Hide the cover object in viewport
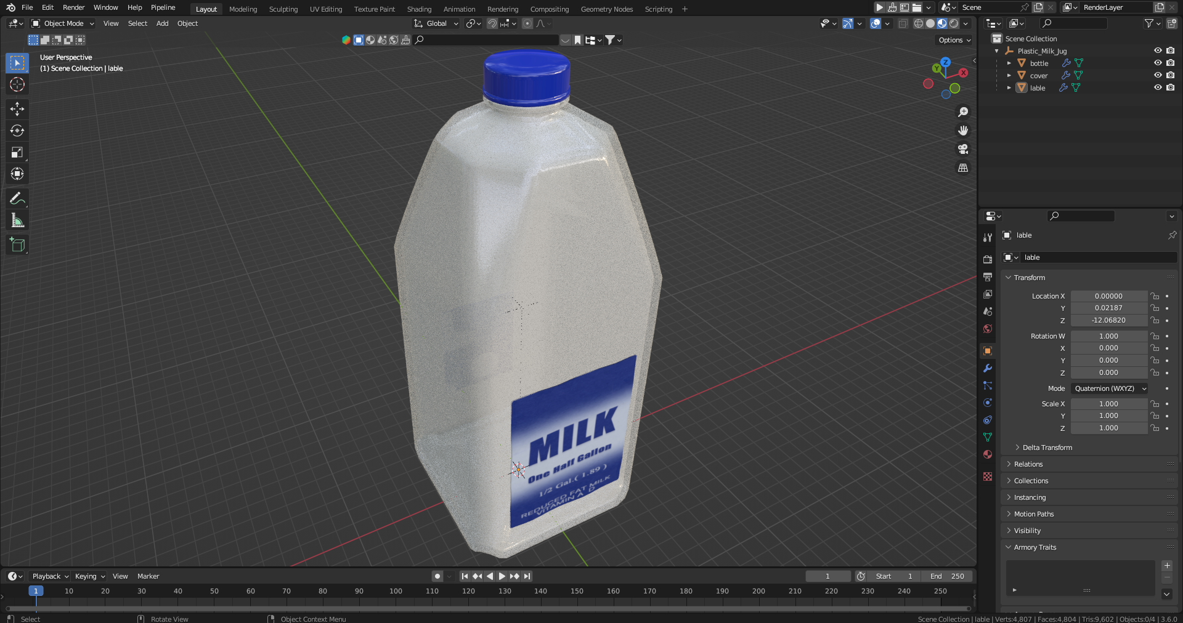The height and width of the screenshot is (623, 1183). (x=1158, y=75)
